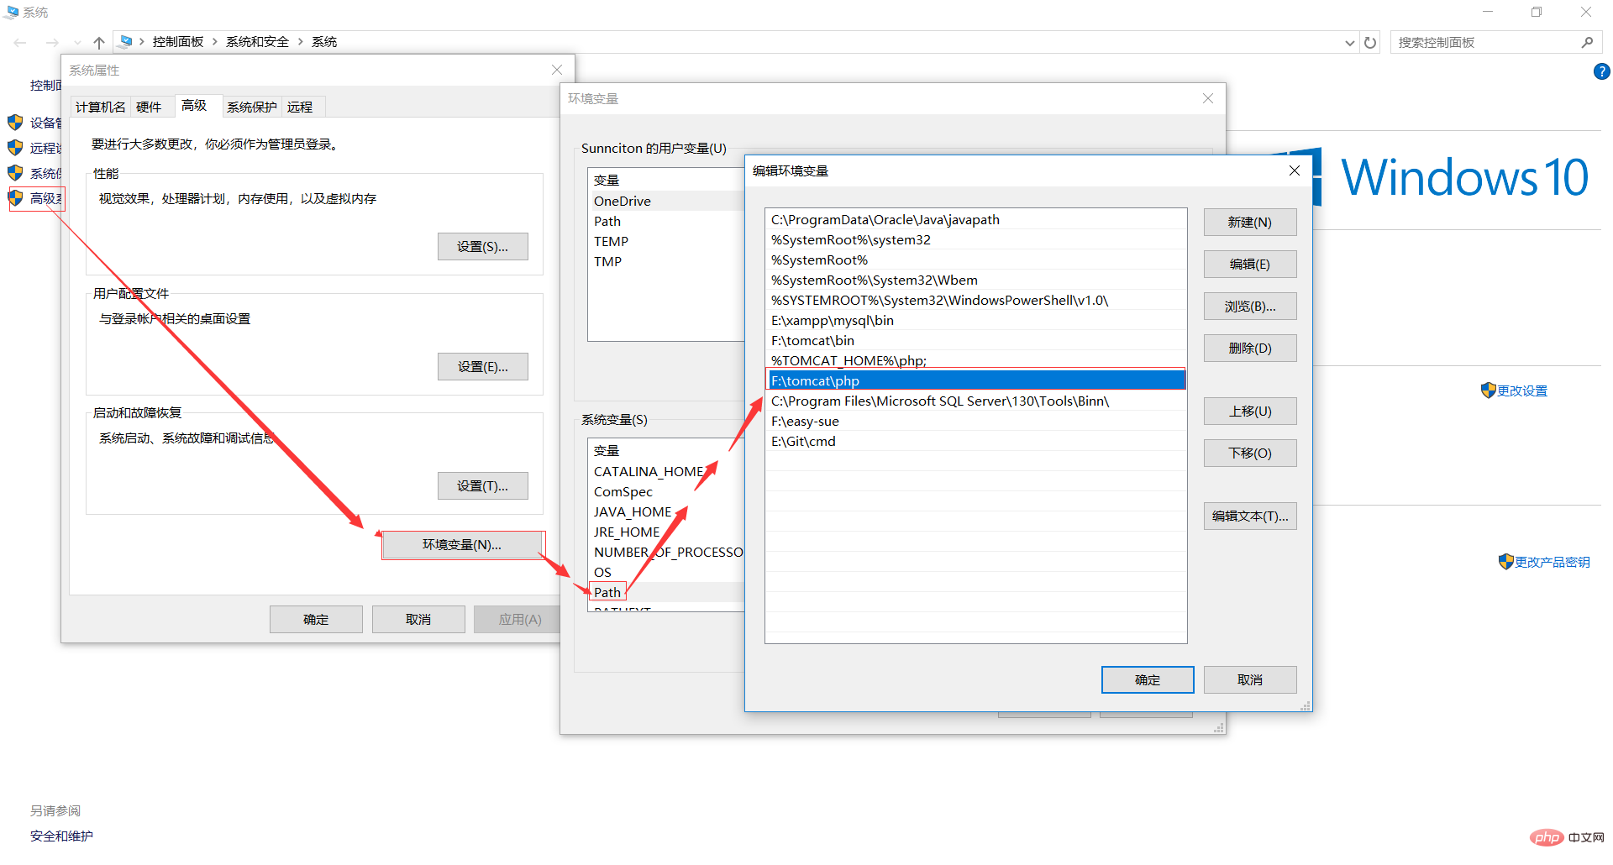Open the 高级系统设置 sidebar link

click(45, 198)
